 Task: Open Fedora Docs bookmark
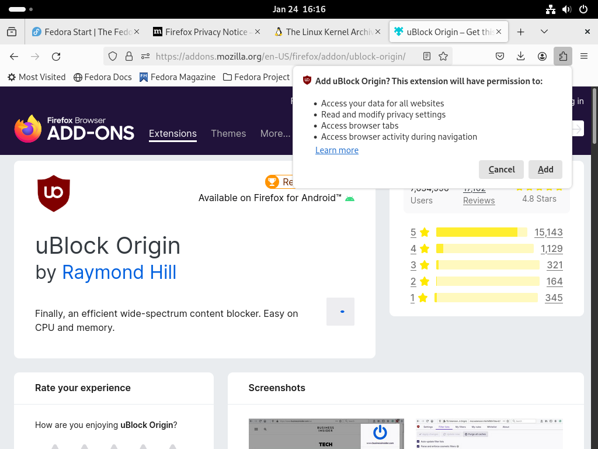click(x=103, y=77)
